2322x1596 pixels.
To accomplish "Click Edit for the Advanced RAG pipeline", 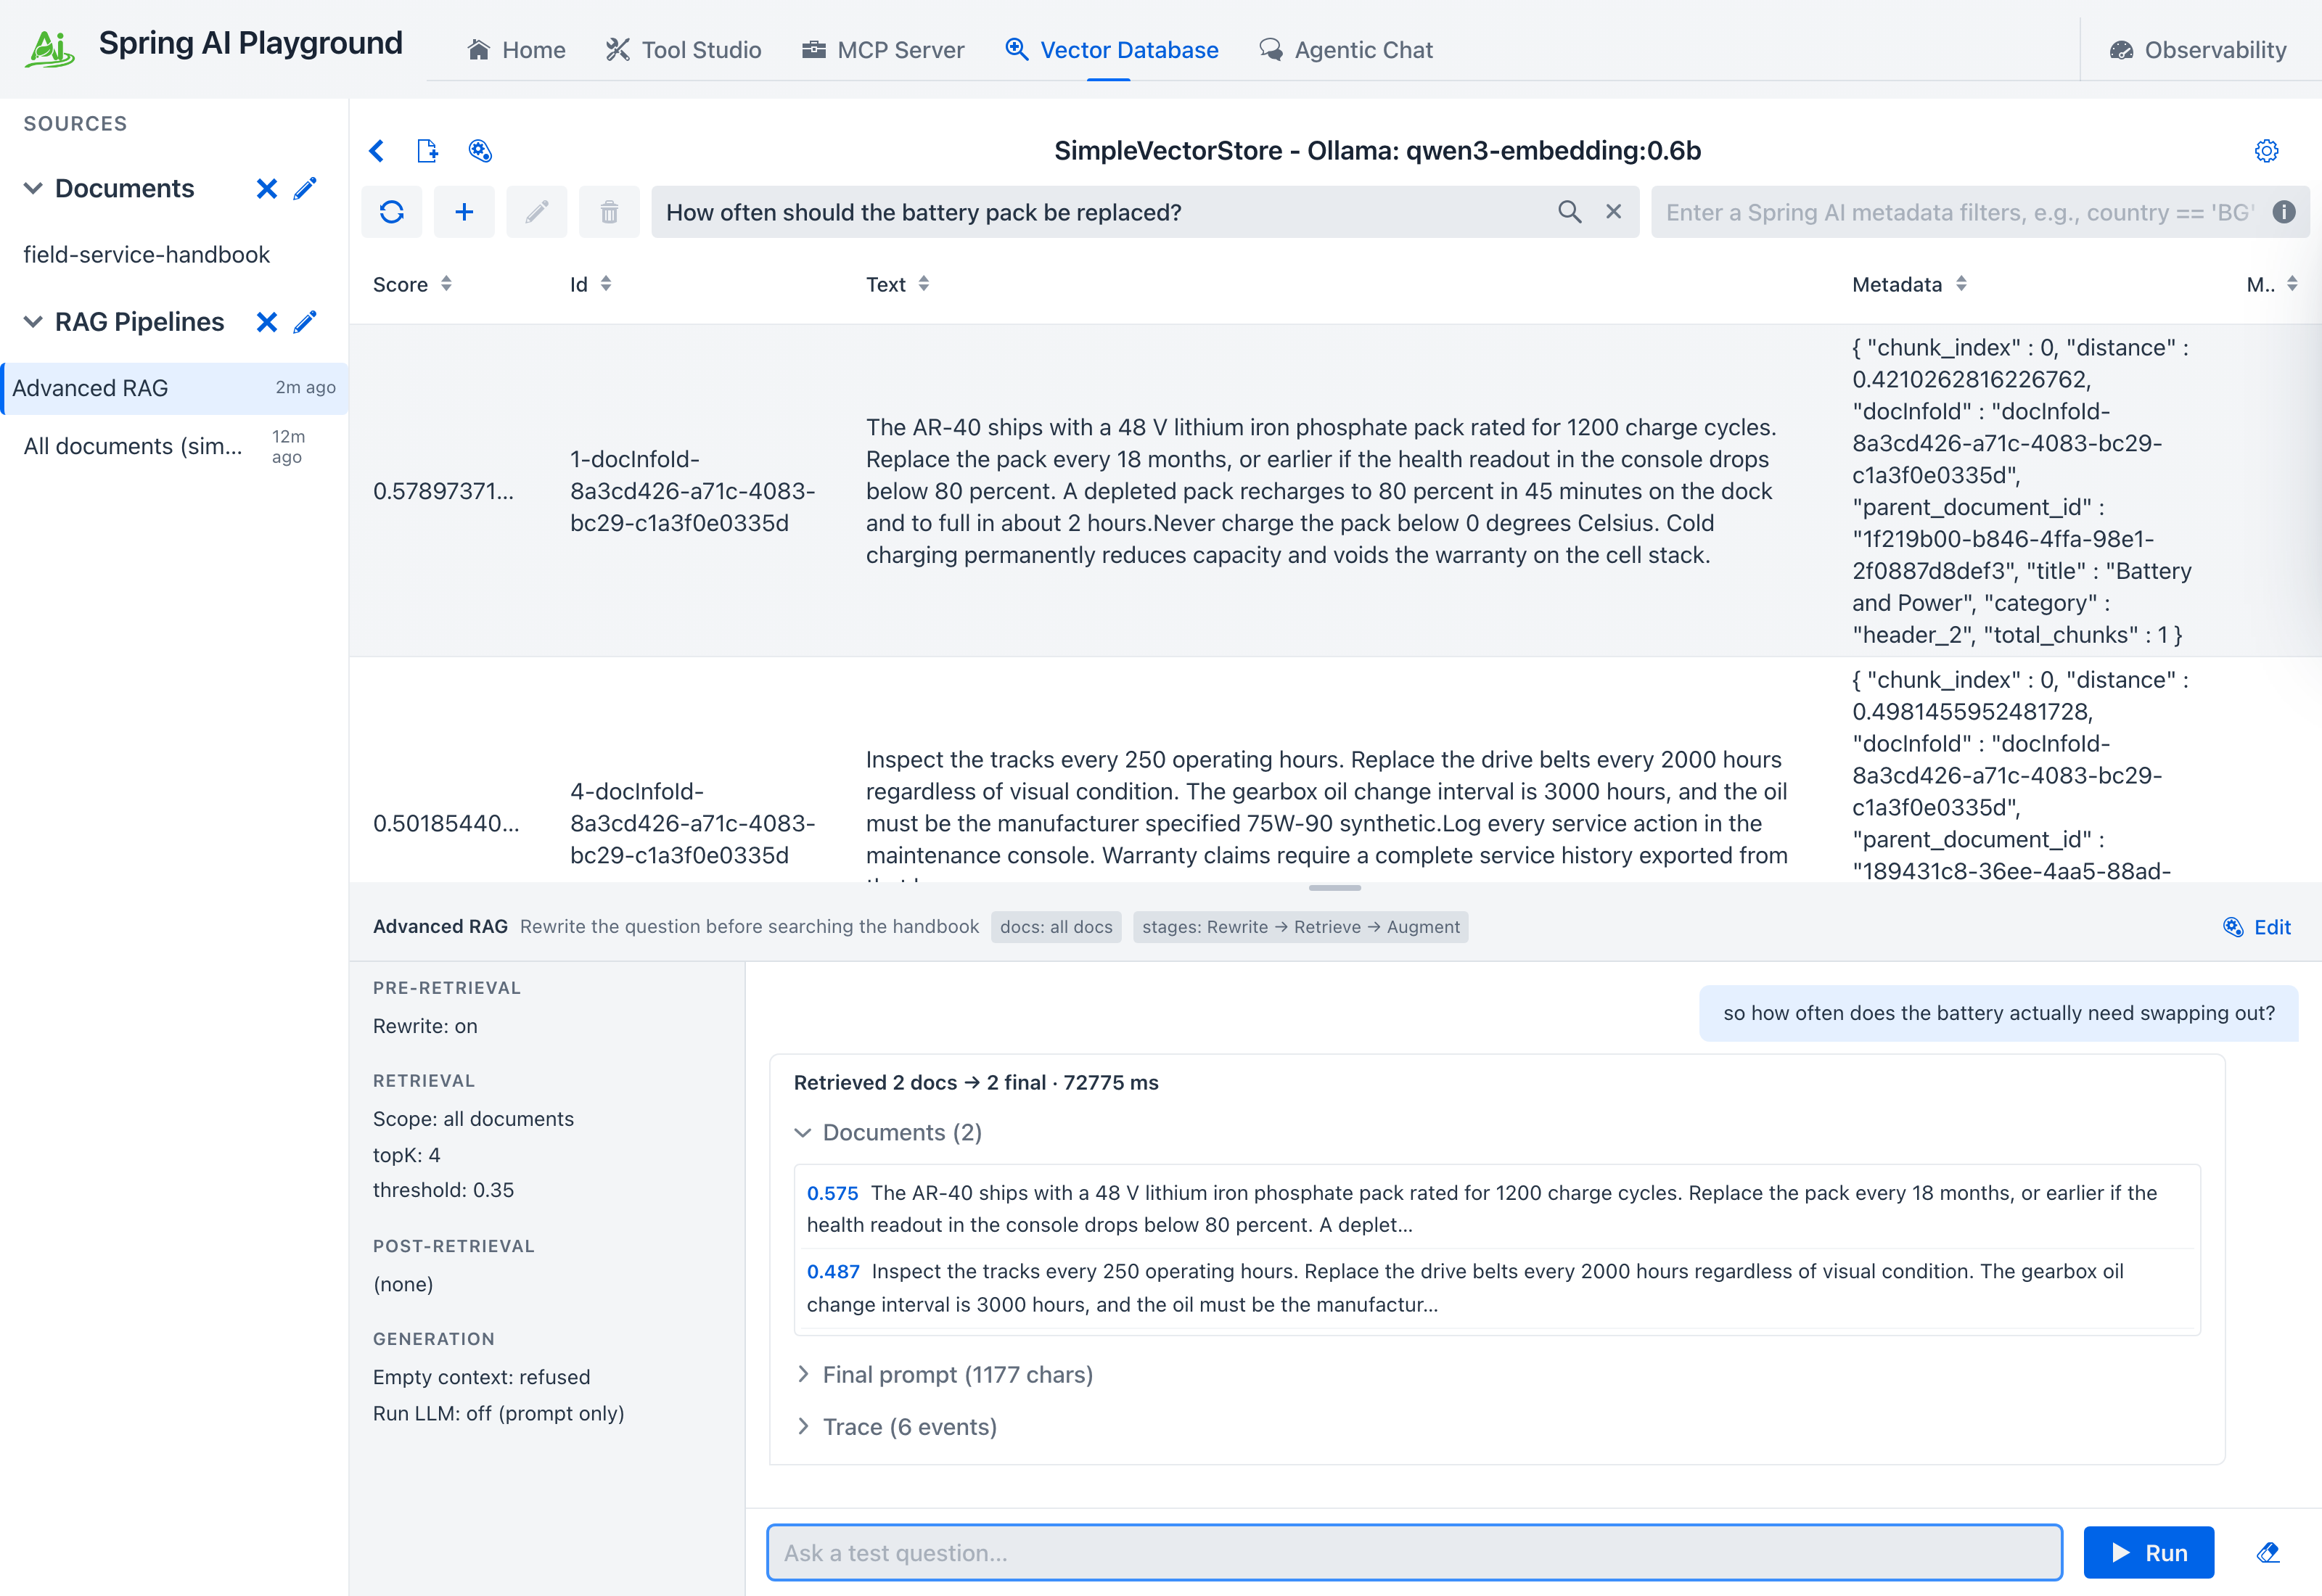I will (2256, 927).
